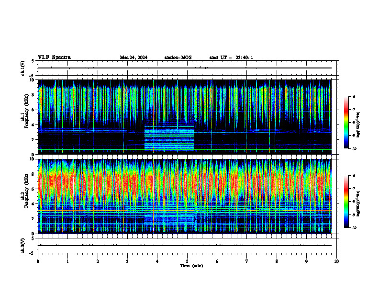Image resolution: width=379 pixels, height=293 pixels.
Task: Click the ch.1 broadband noise block near 4 min
Action: 169,138
